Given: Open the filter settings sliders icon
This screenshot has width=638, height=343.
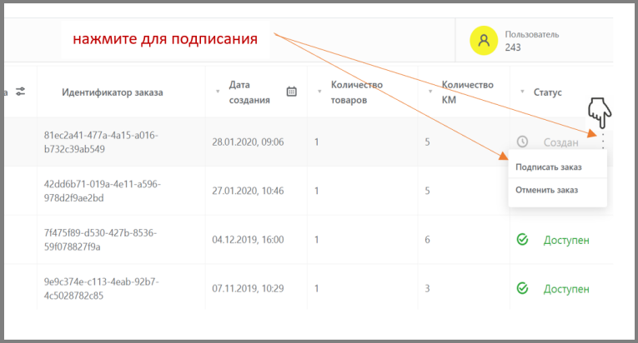Looking at the screenshot, I should tap(20, 92).
